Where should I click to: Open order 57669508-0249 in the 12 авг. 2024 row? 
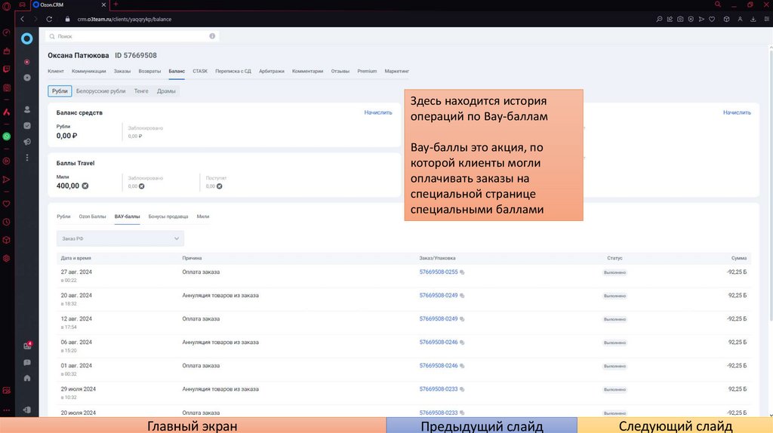pyautogui.click(x=439, y=319)
